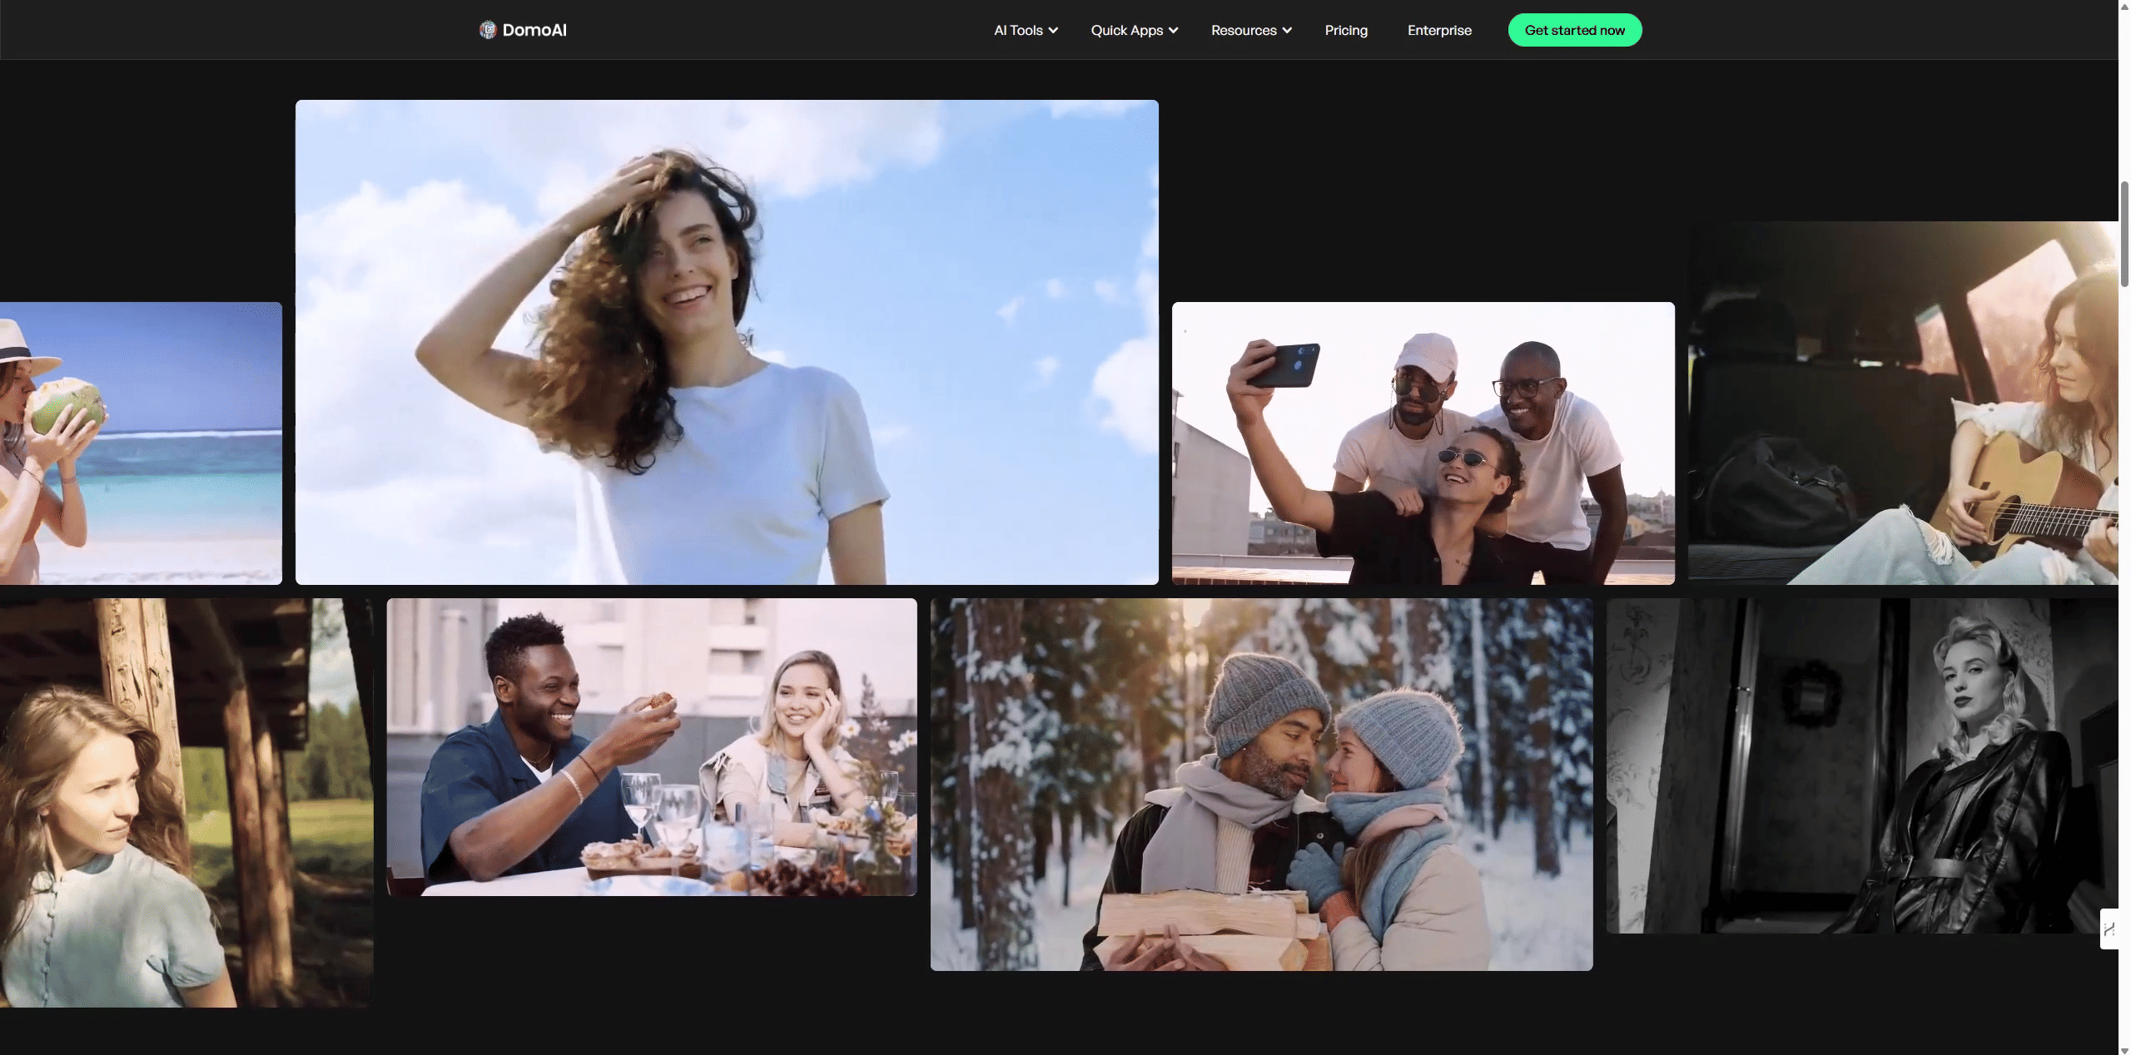Open the couple in snowy forest thumbnail
The width and height of the screenshot is (2131, 1055).
[1261, 784]
